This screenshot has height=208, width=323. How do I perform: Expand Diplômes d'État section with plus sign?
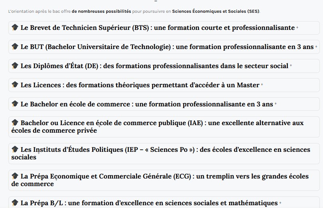pos(291,66)
